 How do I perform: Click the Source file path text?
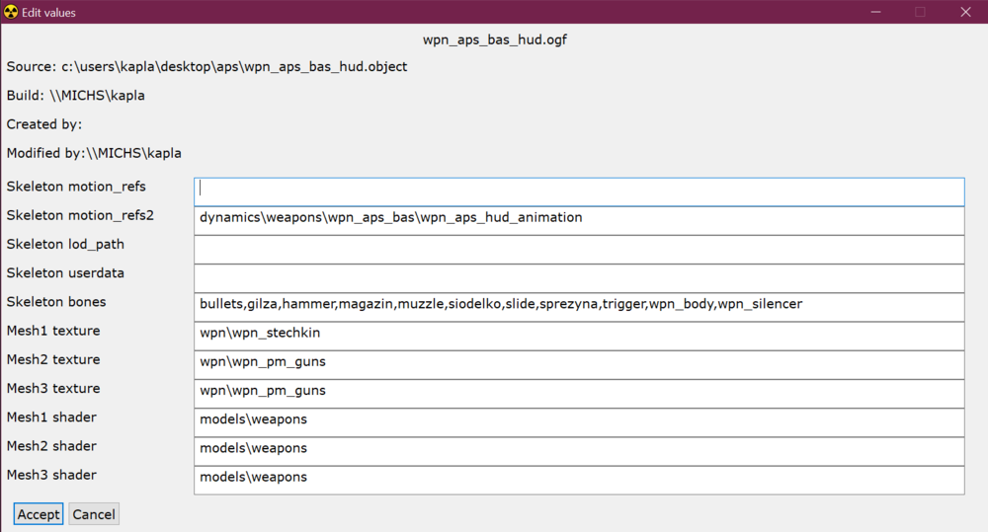(x=206, y=67)
